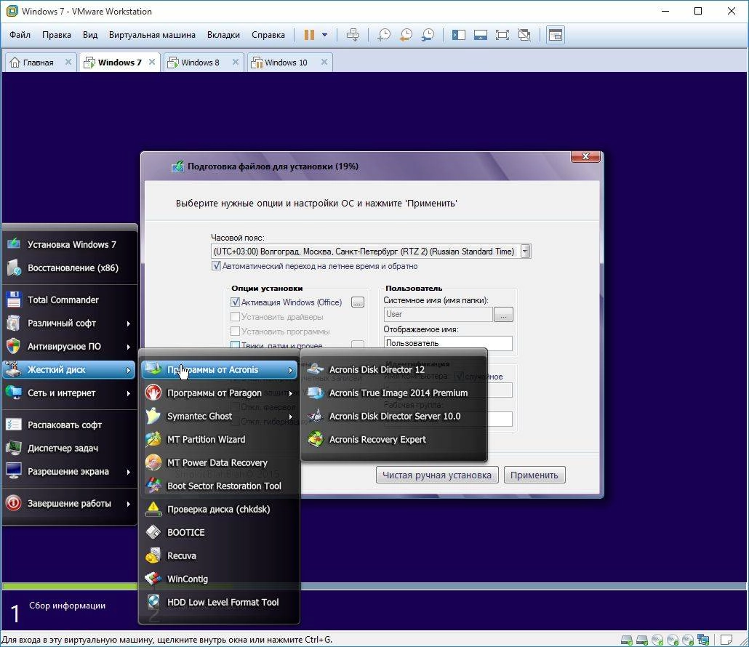Click the revert to snapshot toolbar icon
Viewport: 749px width, 647px height.
406,35
